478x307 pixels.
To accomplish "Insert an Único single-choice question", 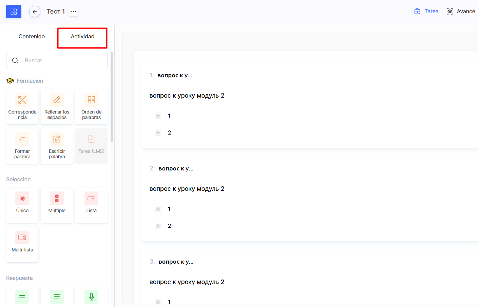I will [22, 205].
